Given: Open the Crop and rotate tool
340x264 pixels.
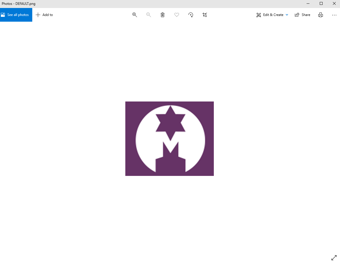Looking at the screenshot, I should tap(205, 15).
